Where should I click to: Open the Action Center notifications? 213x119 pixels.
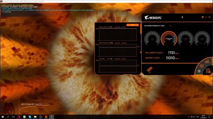click(209, 117)
